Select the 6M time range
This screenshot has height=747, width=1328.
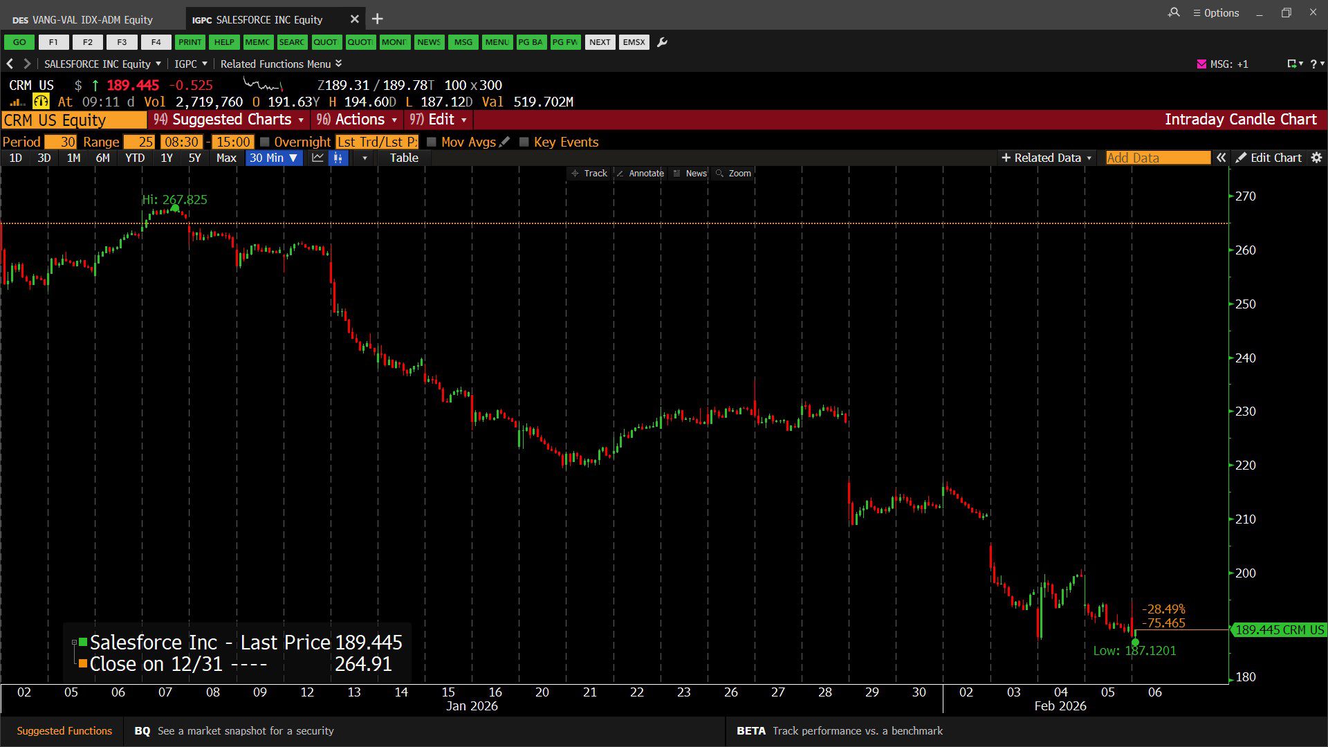(102, 158)
